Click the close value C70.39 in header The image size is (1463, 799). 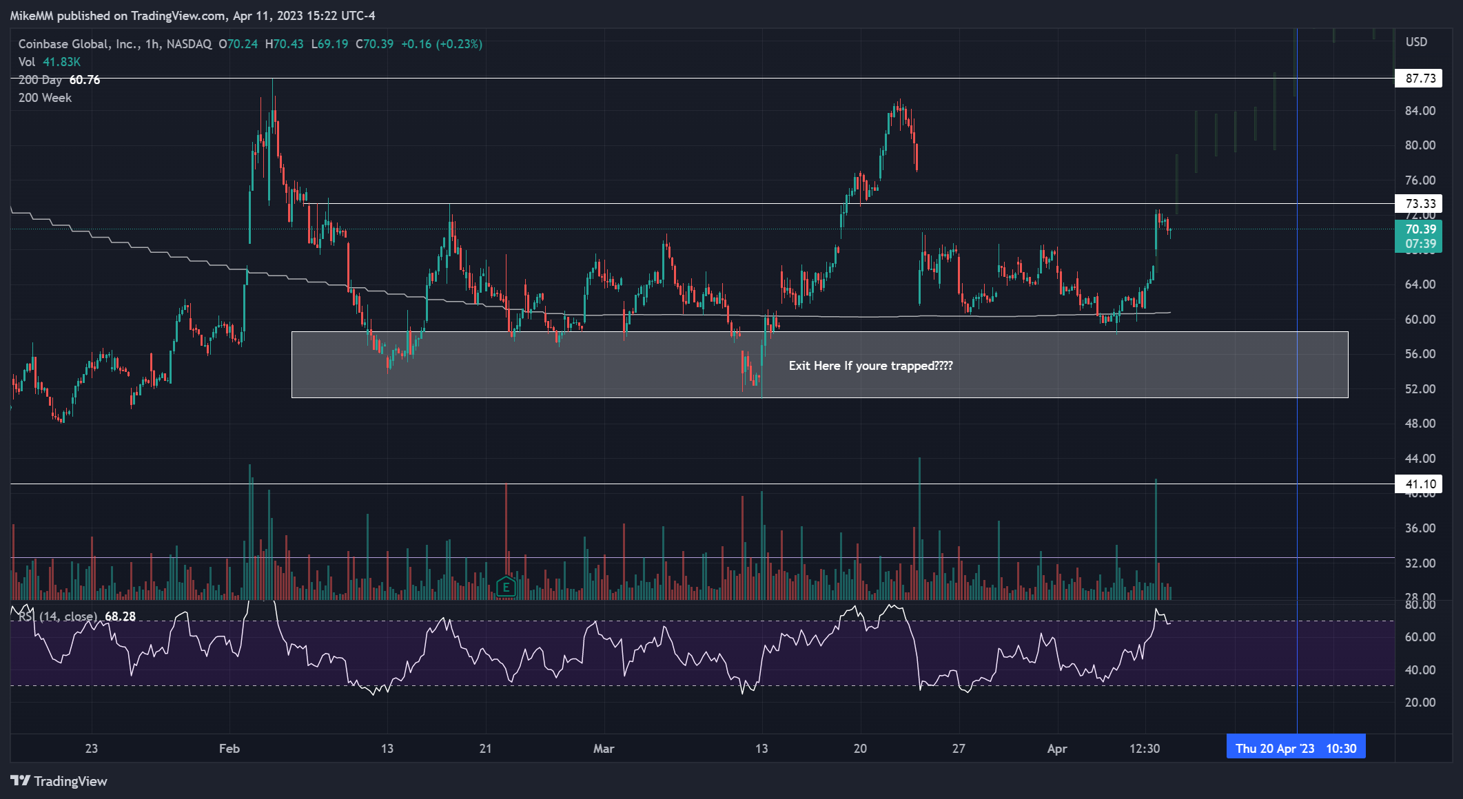pyautogui.click(x=374, y=44)
